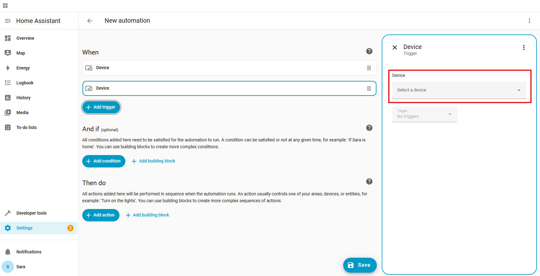Click the History chart icon

[8, 98]
